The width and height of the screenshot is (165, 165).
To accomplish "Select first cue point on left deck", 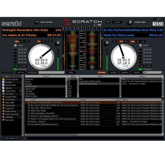I will click(20, 50).
